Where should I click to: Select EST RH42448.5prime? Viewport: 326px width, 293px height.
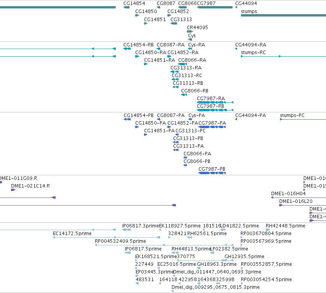[285, 226]
